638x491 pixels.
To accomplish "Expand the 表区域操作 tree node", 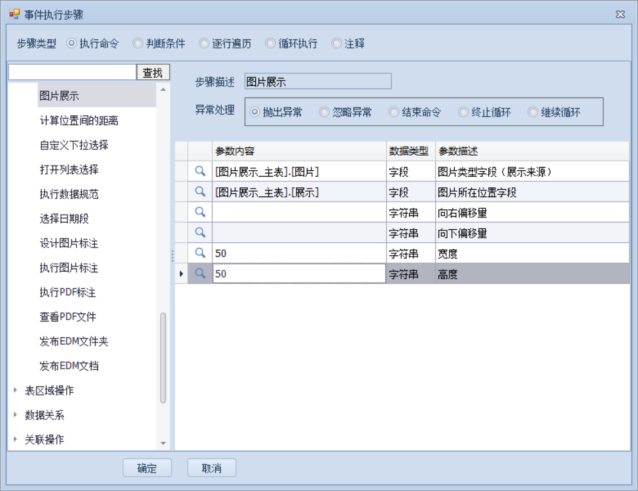I will (x=16, y=390).
